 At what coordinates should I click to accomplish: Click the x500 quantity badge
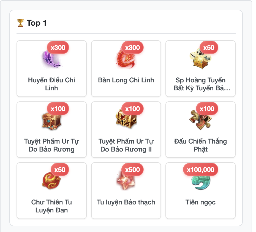coord(132,169)
